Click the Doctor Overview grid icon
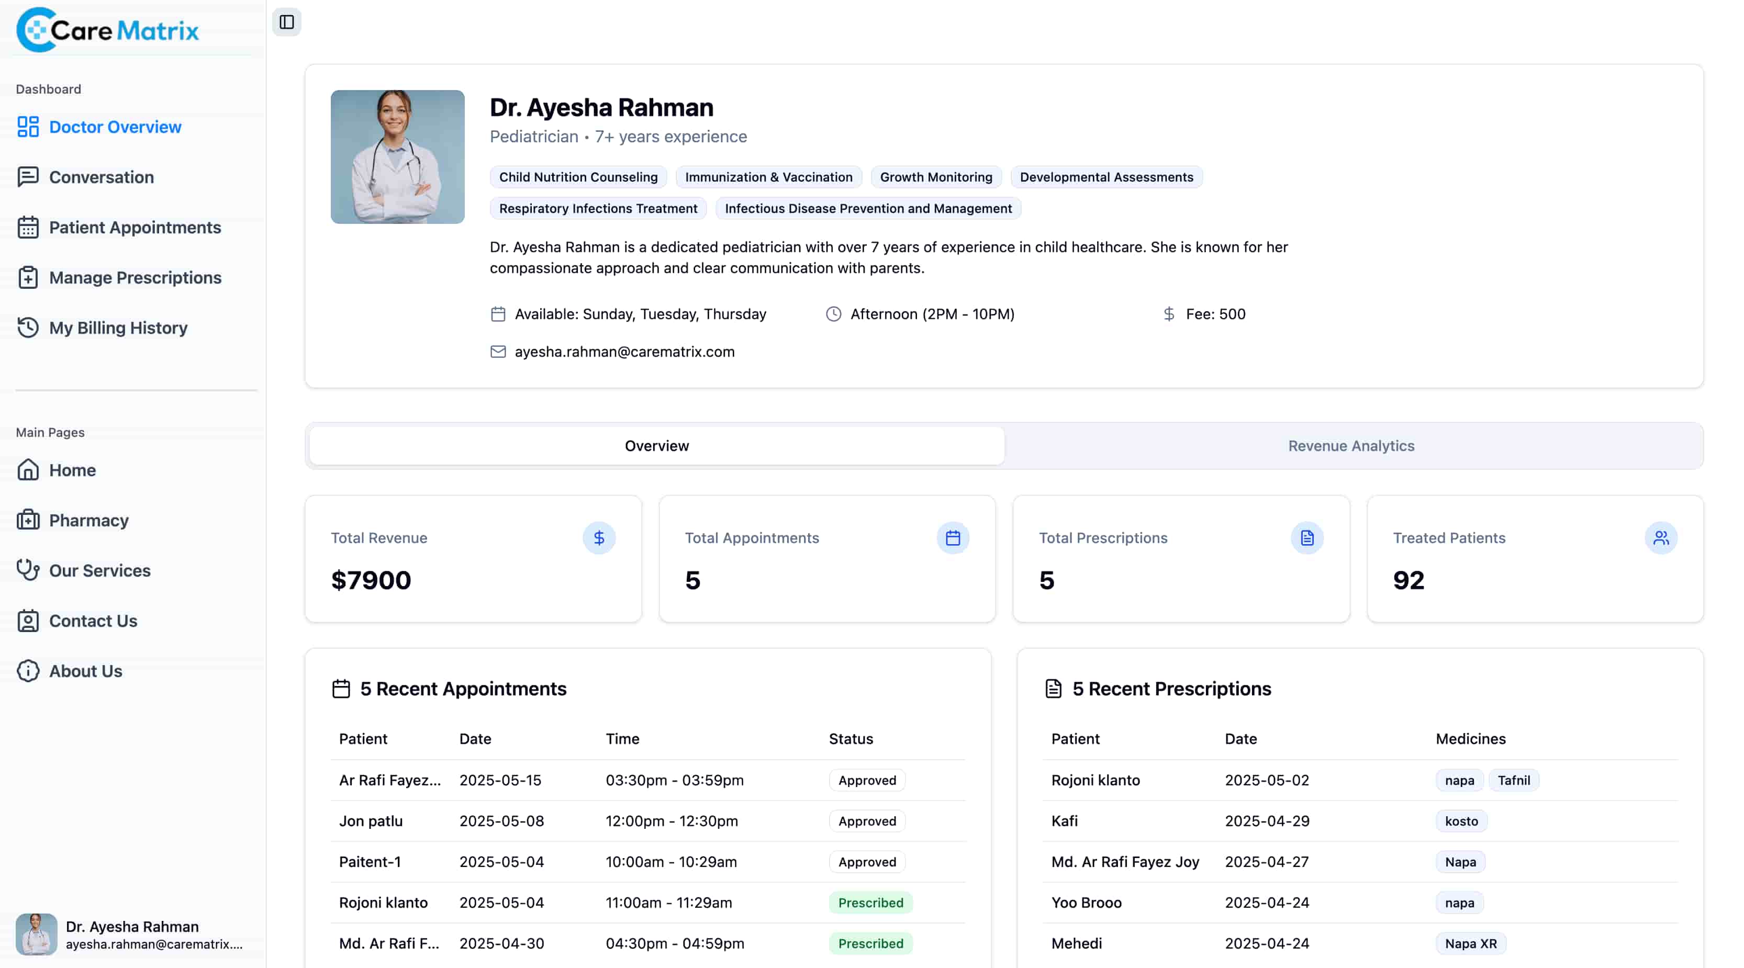The image size is (1744, 968). pyautogui.click(x=28, y=127)
